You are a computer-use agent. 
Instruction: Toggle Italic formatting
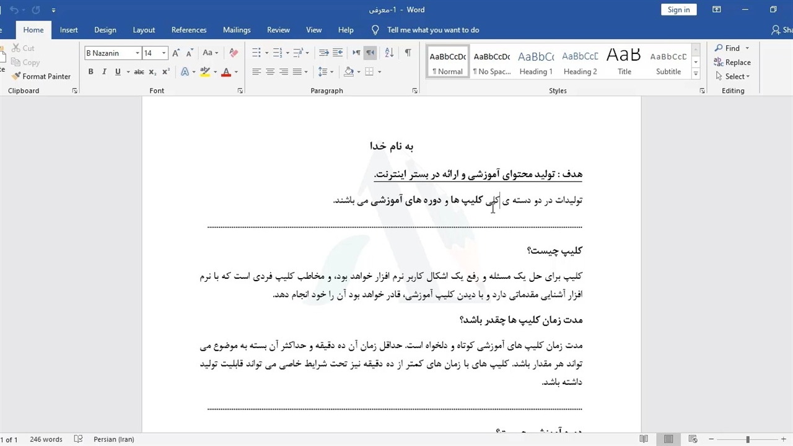coord(104,72)
